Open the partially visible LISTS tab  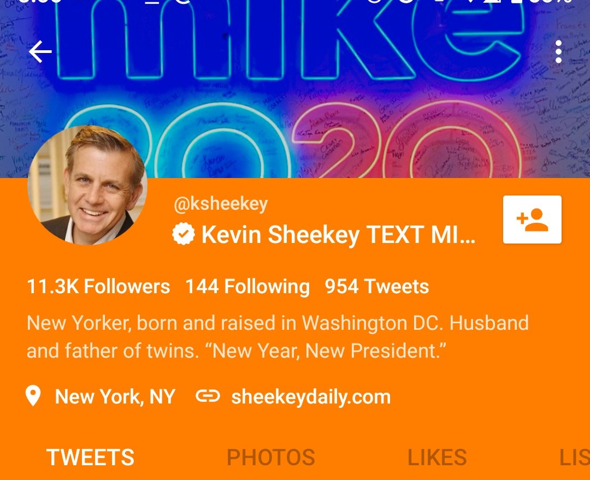(x=575, y=457)
